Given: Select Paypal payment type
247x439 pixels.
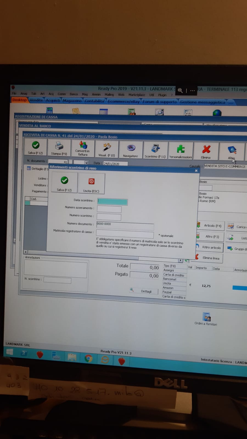Looking at the screenshot, I should pyautogui.click(x=174, y=292).
